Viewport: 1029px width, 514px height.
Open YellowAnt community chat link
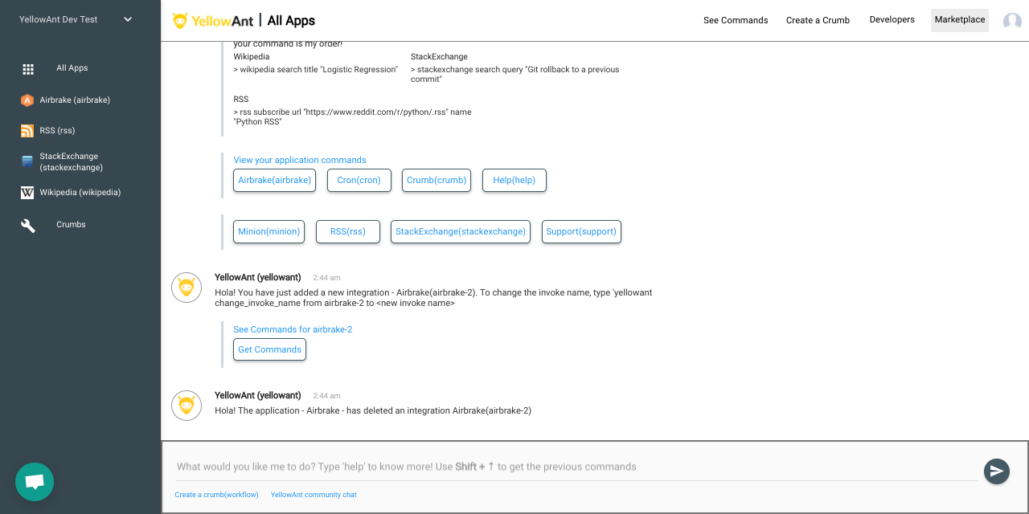click(314, 495)
